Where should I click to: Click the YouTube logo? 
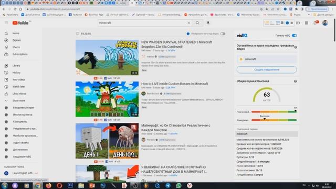pos(20,23)
